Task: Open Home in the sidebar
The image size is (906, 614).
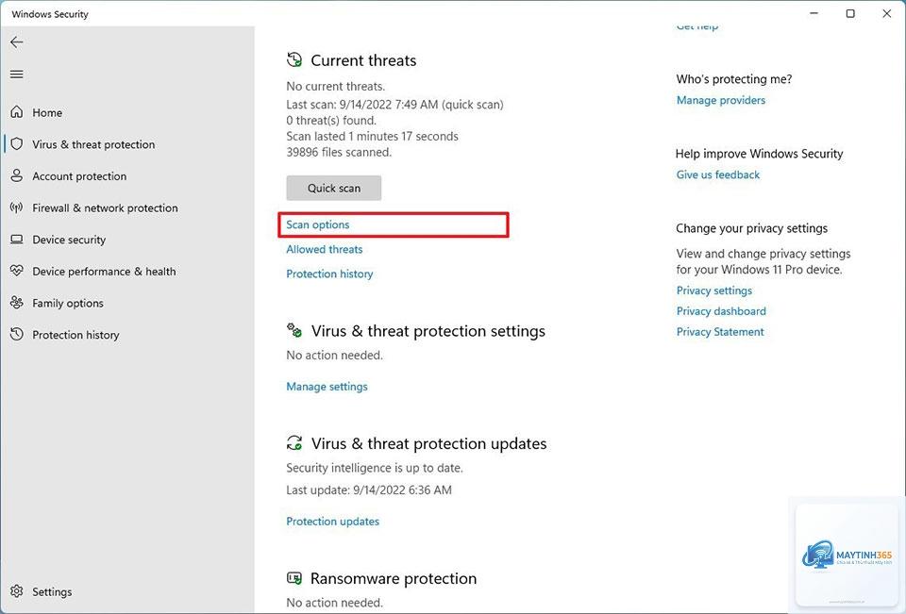Action: coord(47,112)
